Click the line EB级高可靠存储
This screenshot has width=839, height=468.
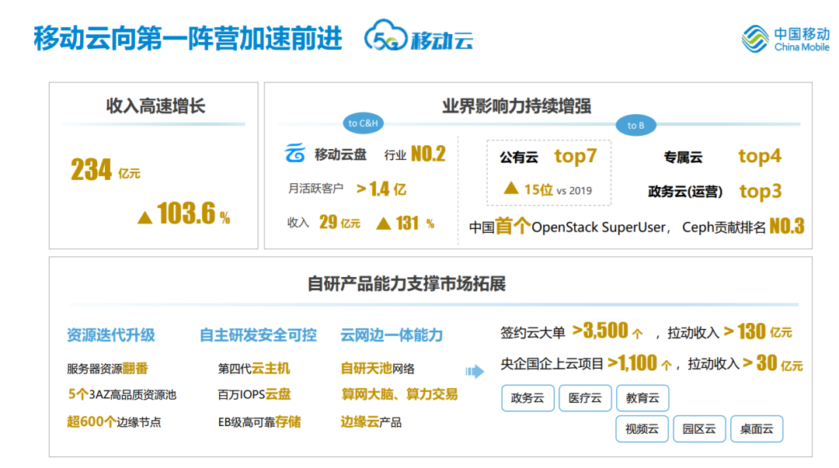pos(259,422)
